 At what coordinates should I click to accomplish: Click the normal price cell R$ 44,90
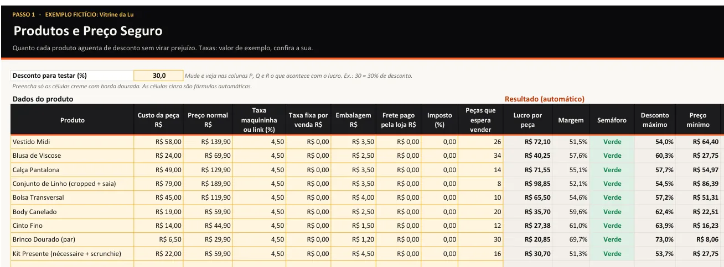pos(208,226)
